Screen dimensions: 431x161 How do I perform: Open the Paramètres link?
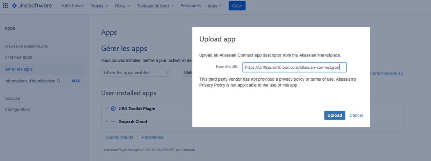152,137
